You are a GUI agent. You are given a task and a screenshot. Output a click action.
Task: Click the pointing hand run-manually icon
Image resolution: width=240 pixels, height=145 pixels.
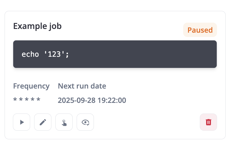click(64, 122)
